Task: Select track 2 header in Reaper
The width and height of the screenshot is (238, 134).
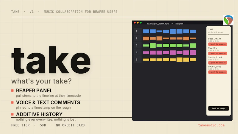Action: coord(137,38)
